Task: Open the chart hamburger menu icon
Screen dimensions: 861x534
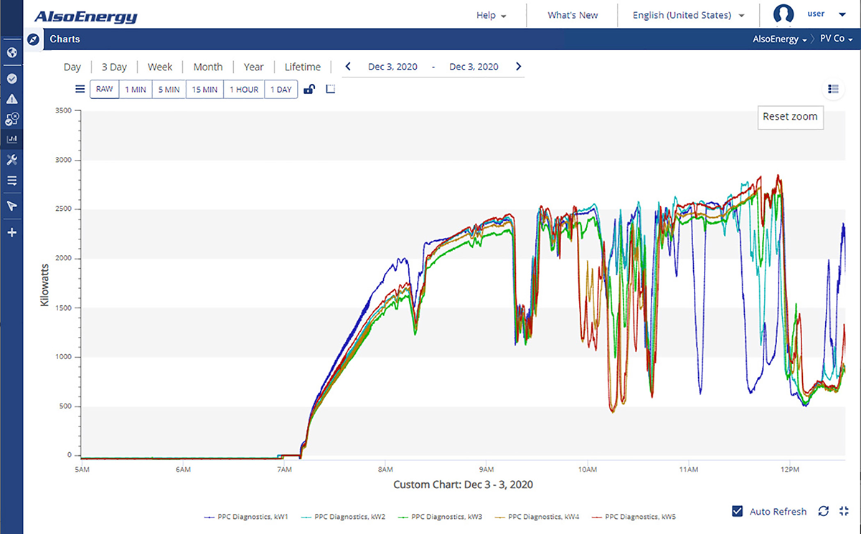Action: [80, 90]
